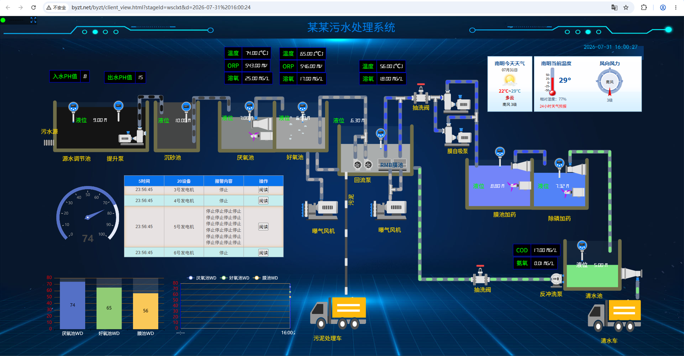Screen dimensions: 684x356
Task: Click the 20设备 column header
Action: [184, 181]
